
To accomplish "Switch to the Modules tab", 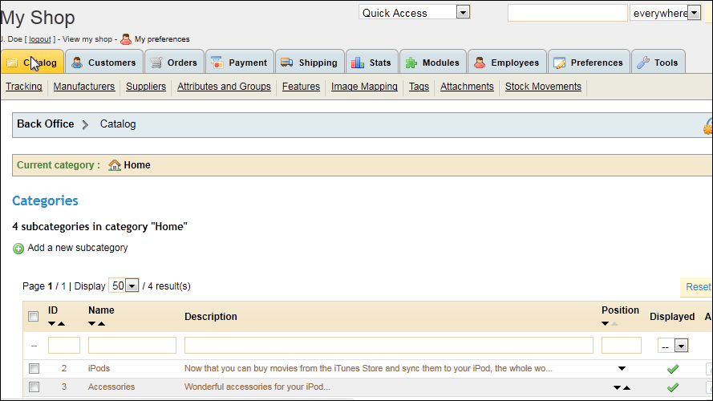I will [x=432, y=63].
